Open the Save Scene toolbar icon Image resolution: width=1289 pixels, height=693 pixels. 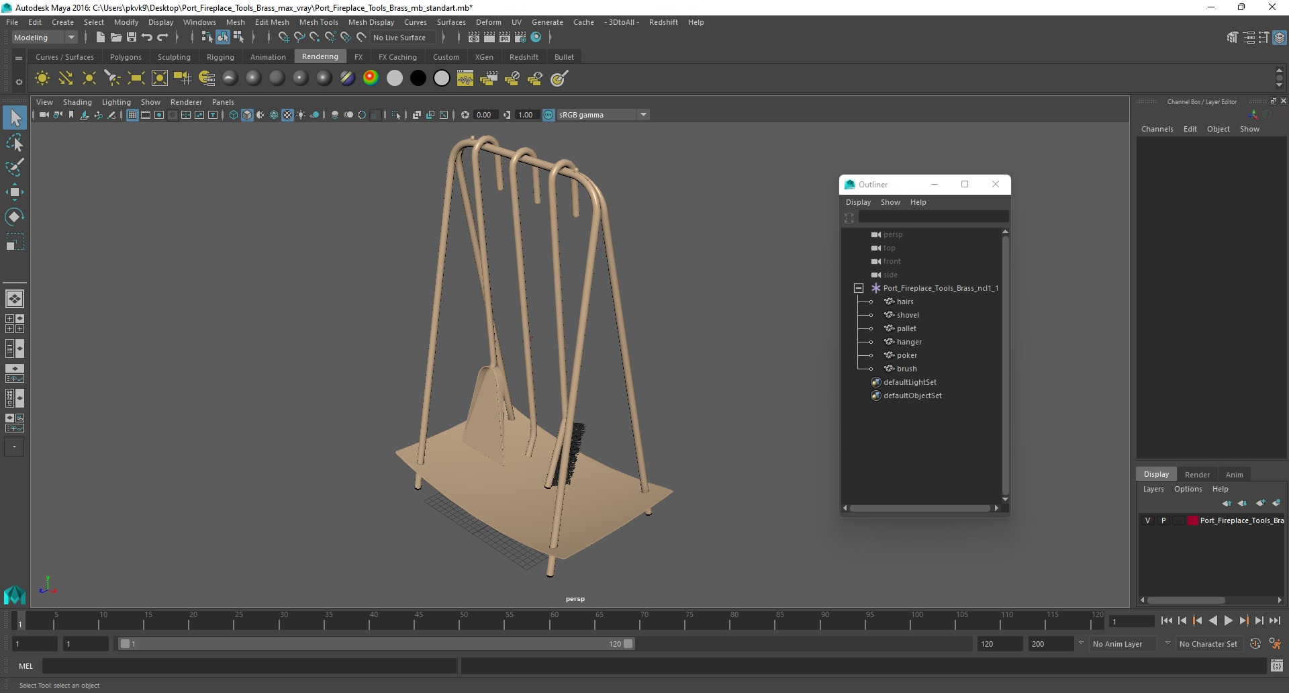[x=132, y=38]
